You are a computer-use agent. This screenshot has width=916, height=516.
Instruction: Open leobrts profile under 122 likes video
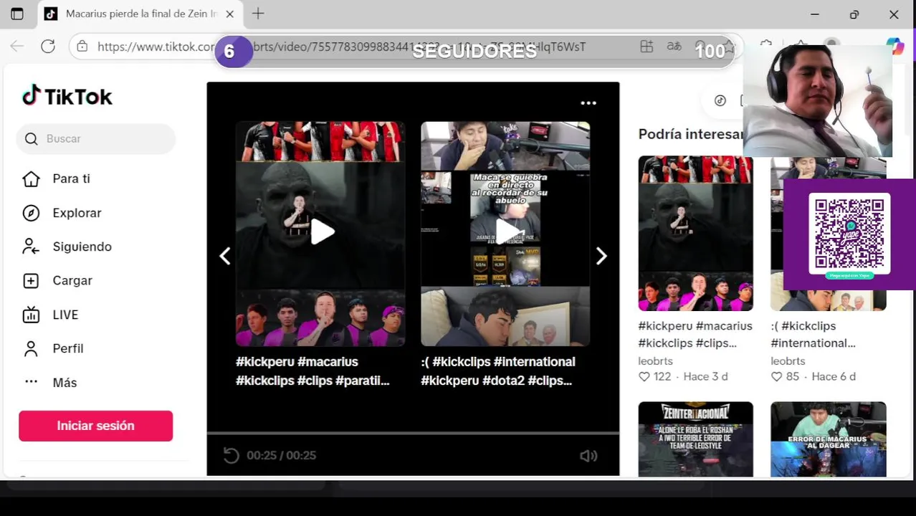(655, 361)
